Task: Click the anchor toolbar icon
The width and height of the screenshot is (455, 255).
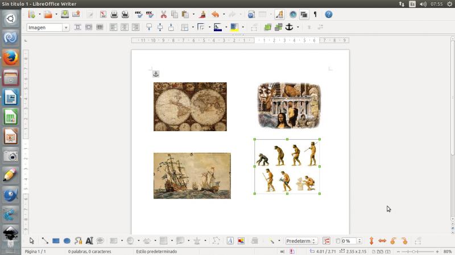Action: click(289, 27)
